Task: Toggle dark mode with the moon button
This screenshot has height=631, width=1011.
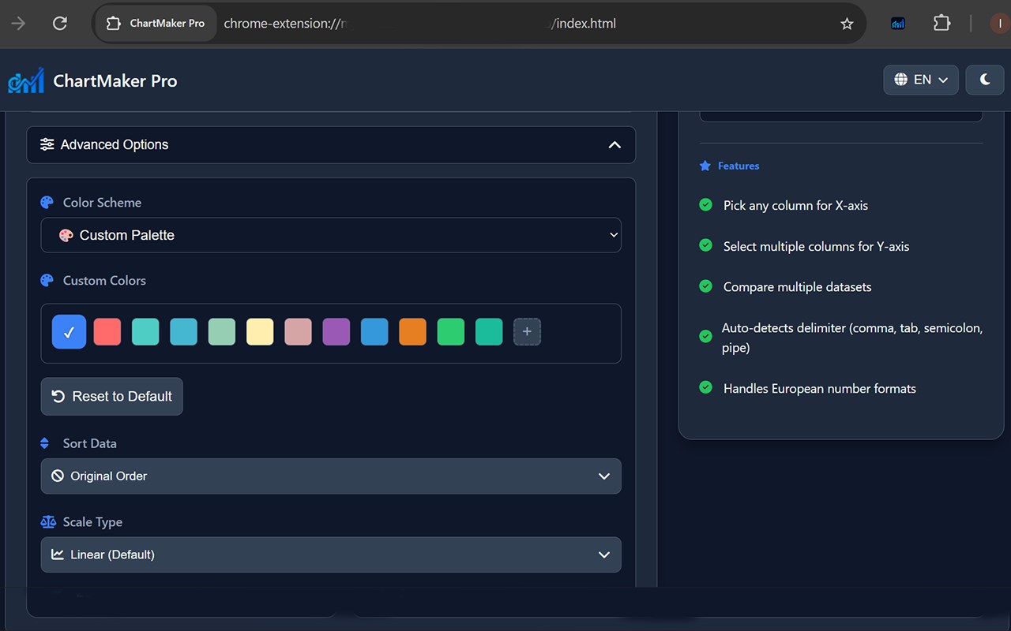Action: [985, 80]
